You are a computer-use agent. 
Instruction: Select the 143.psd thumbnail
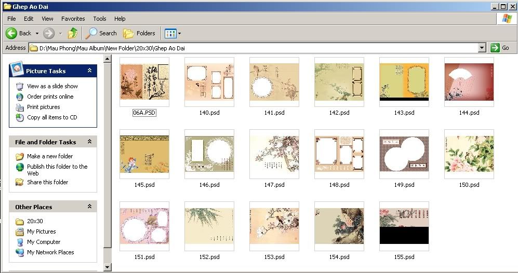coord(404,82)
